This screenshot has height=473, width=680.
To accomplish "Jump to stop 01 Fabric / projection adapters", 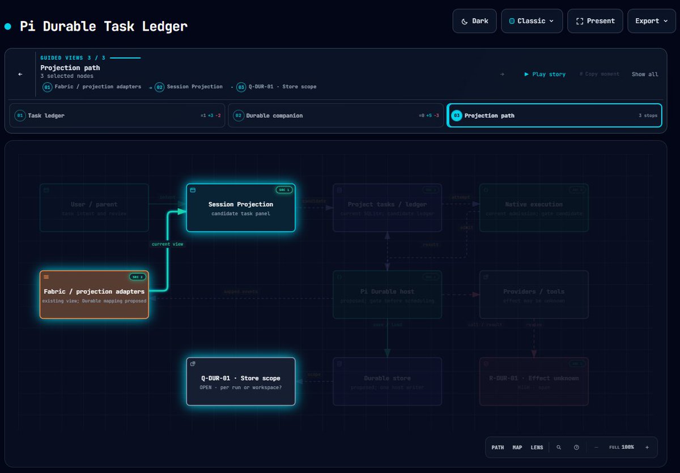I will click(92, 87).
